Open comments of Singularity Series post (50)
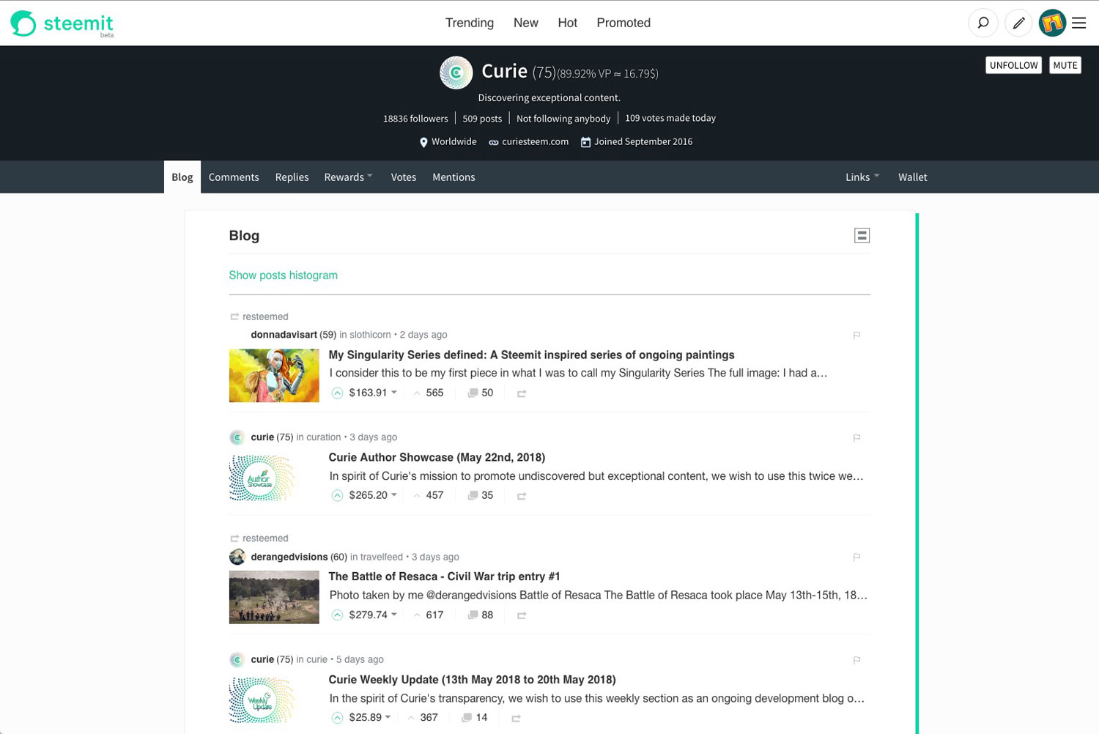Image resolution: width=1099 pixels, height=734 pixels. (x=481, y=393)
